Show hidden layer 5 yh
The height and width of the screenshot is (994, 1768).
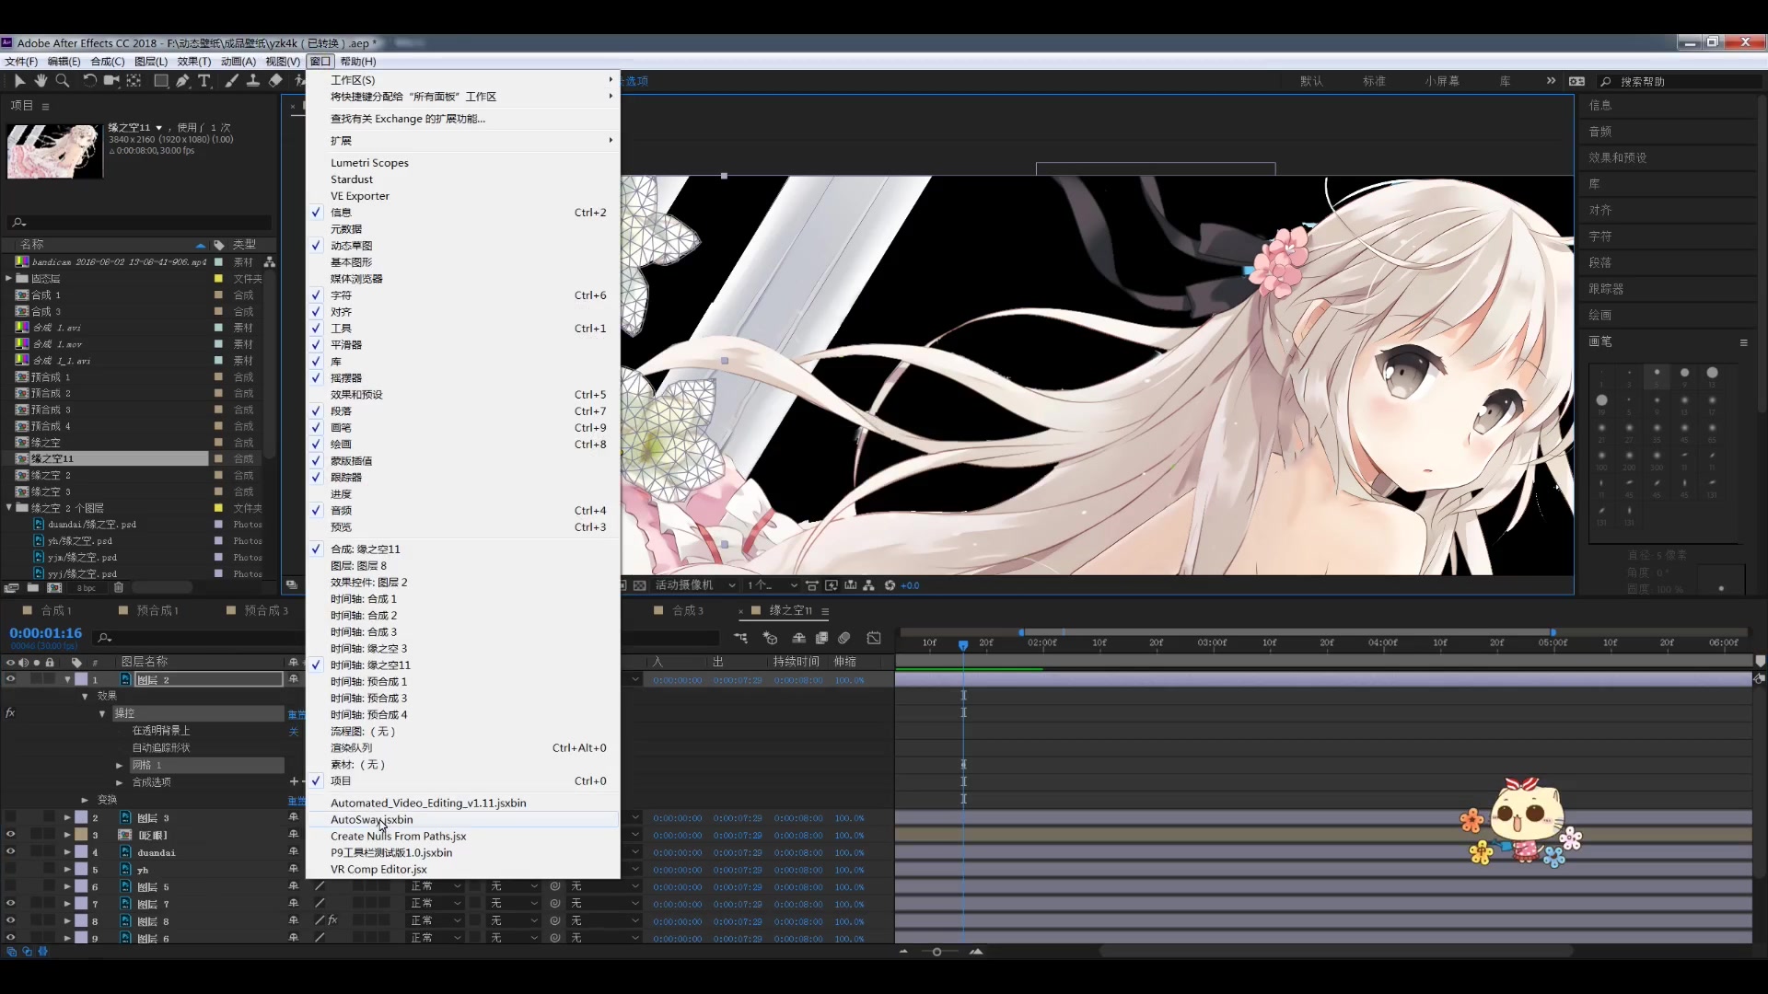coord(11,869)
